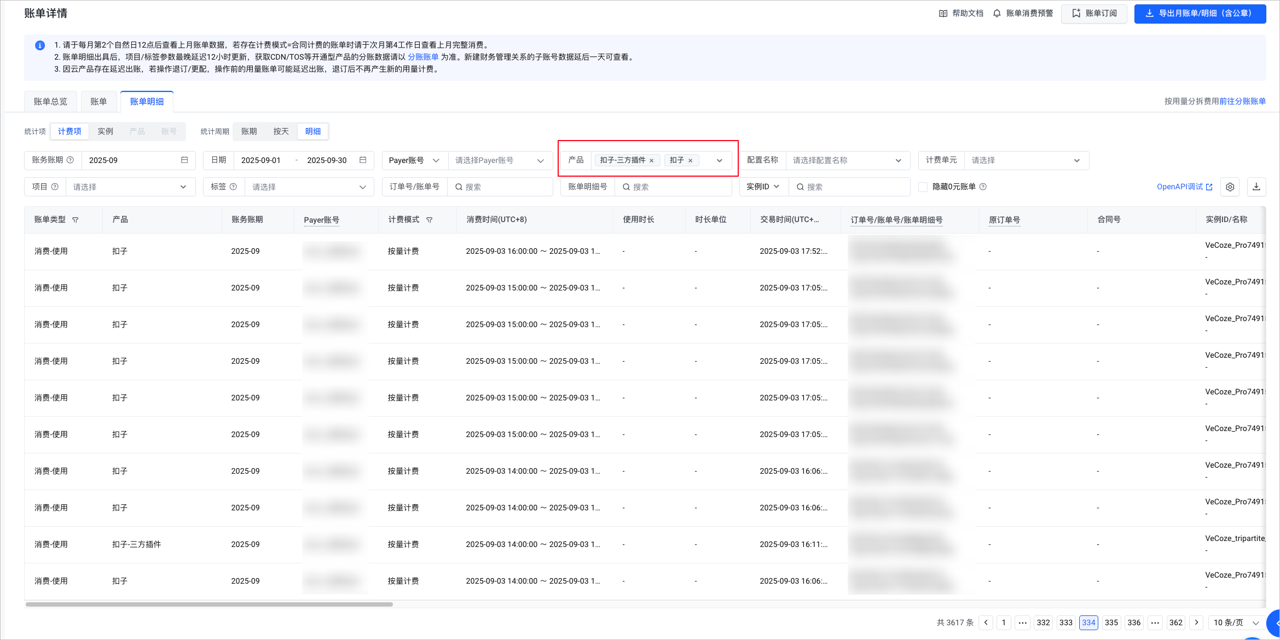Open the date range calendar icon

pyautogui.click(x=363, y=160)
